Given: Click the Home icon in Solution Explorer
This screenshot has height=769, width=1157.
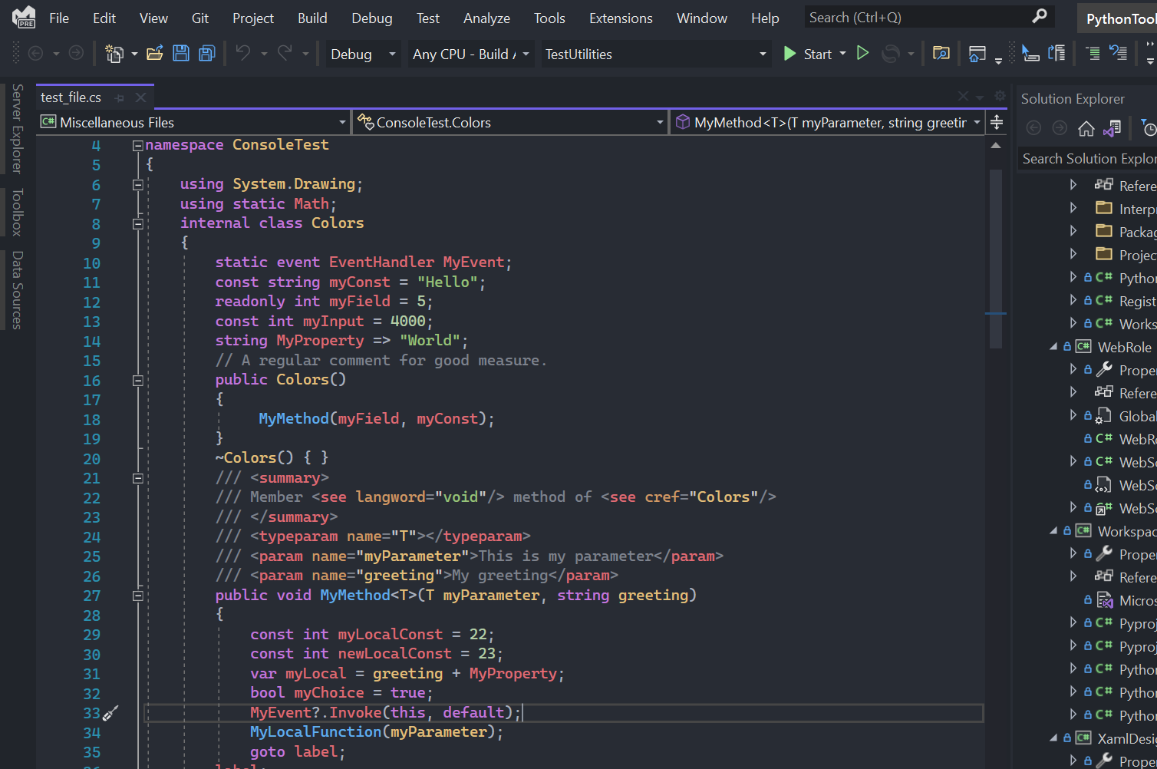Looking at the screenshot, I should tap(1086, 128).
